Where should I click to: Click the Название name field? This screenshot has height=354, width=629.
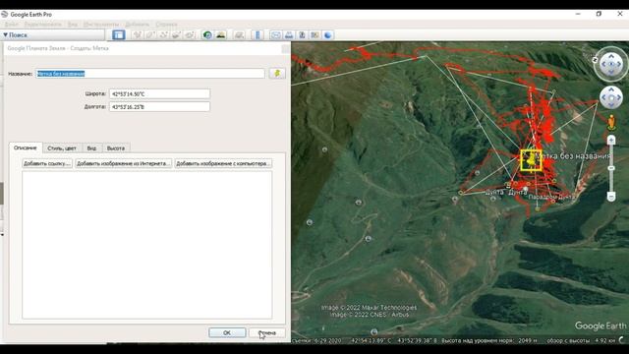coord(150,74)
